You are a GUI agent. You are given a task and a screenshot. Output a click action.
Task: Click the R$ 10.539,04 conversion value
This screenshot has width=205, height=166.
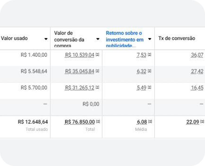point(80,55)
